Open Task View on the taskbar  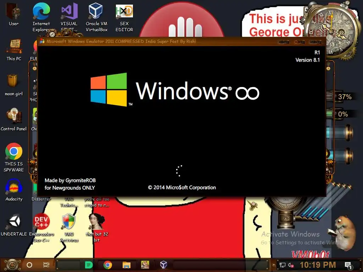pos(46,265)
